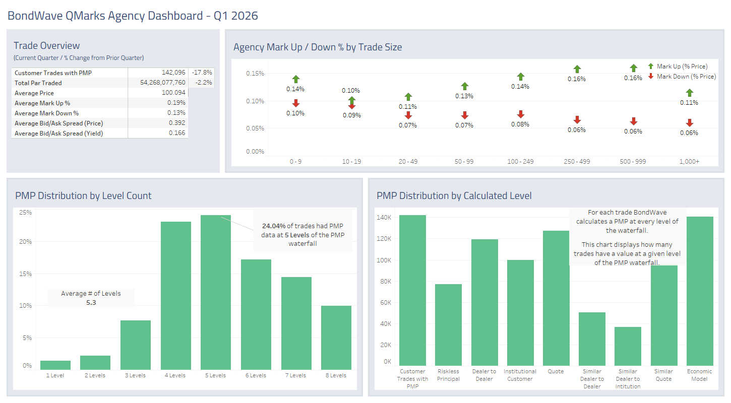Select the red Mark Down legend arrow
Screen dimensions: 731x403
click(651, 76)
